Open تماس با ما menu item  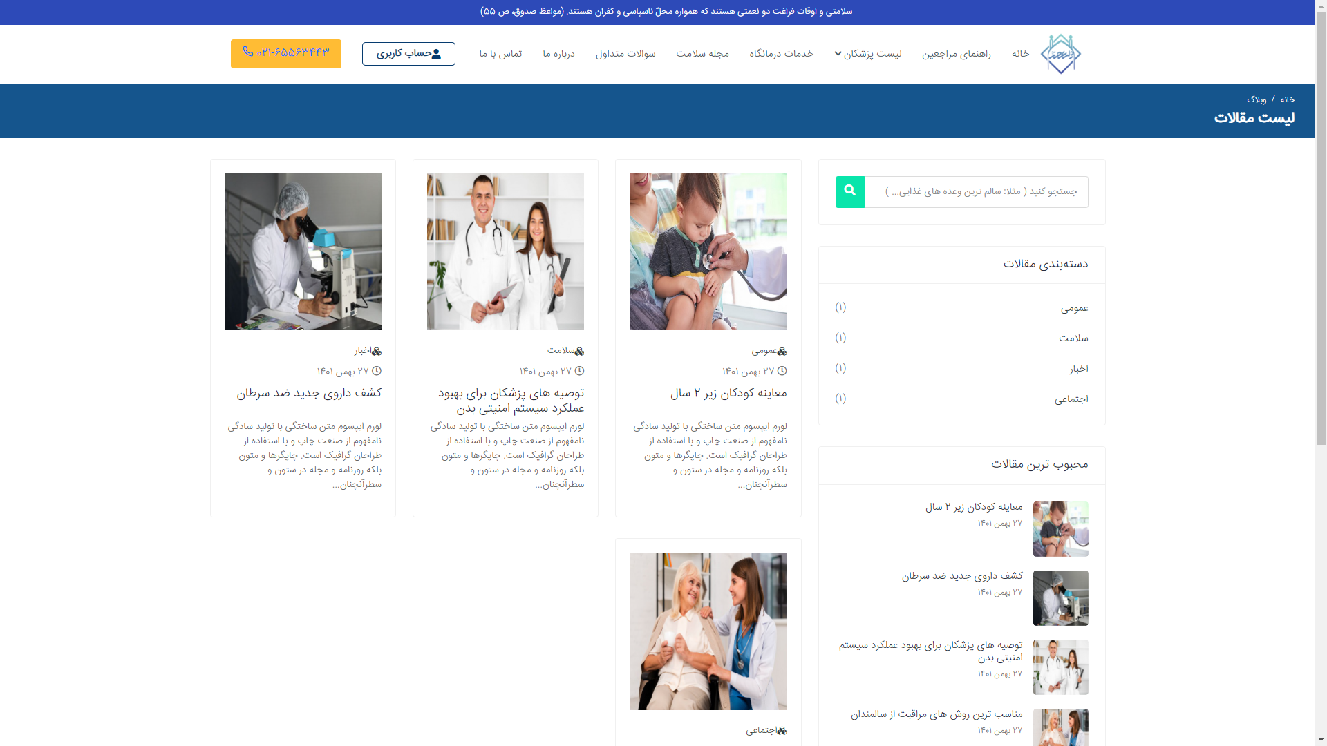pos(500,54)
